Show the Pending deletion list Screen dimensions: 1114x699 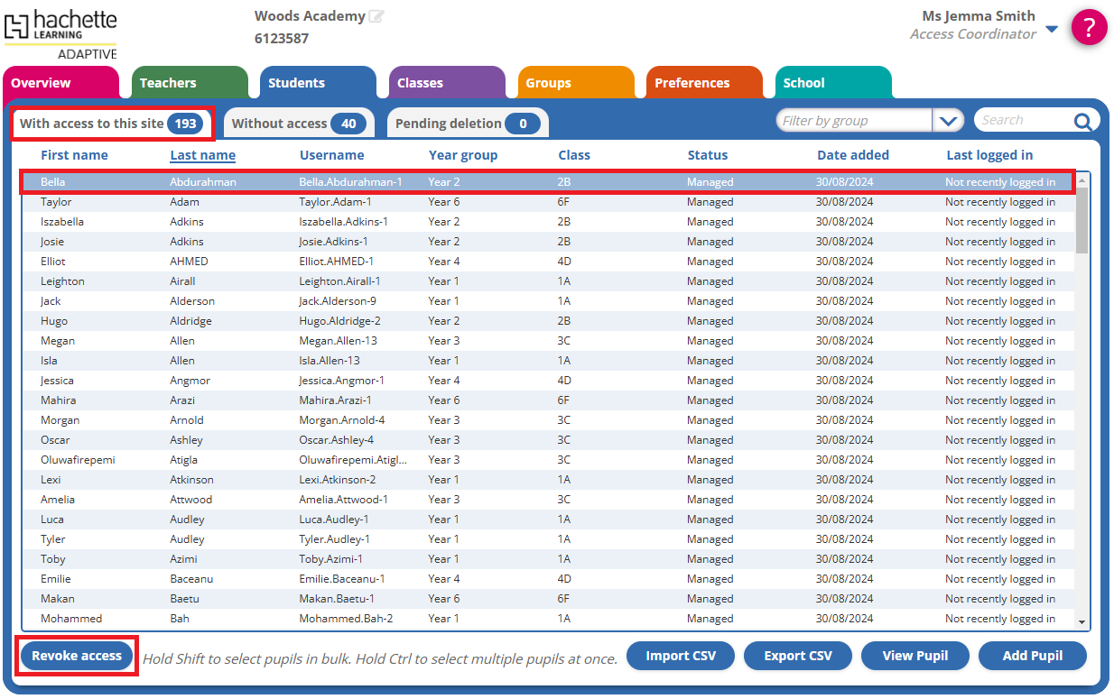click(x=467, y=124)
